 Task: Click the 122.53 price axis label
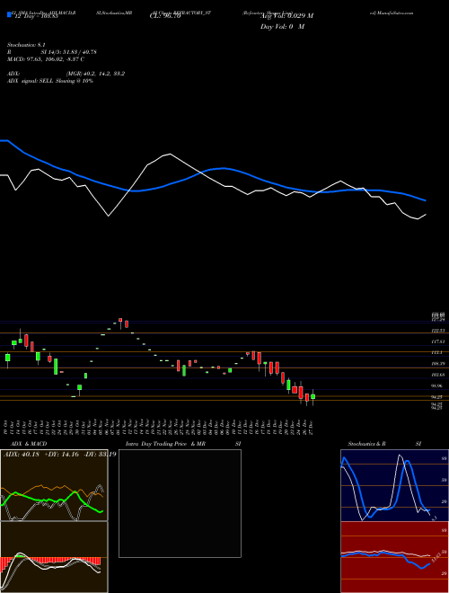point(437,331)
